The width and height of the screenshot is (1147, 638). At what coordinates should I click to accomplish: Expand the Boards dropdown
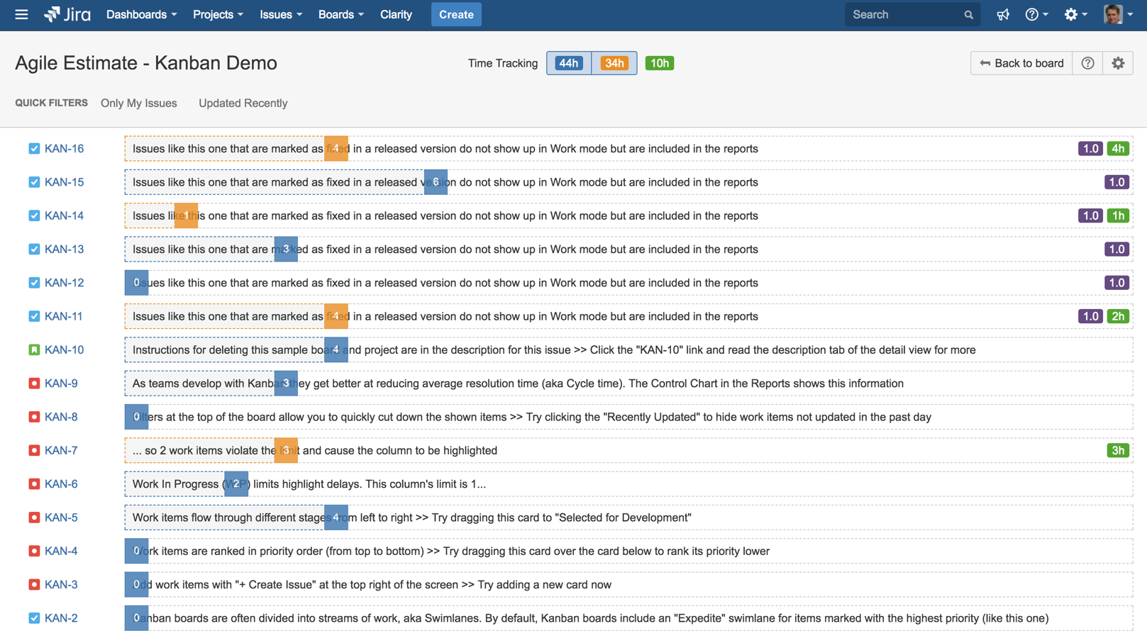(x=340, y=14)
